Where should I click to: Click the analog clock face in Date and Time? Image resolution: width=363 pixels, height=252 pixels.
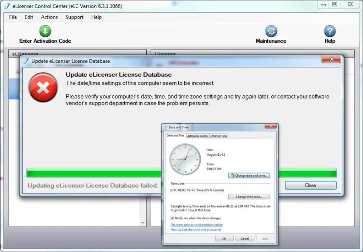tap(185, 159)
